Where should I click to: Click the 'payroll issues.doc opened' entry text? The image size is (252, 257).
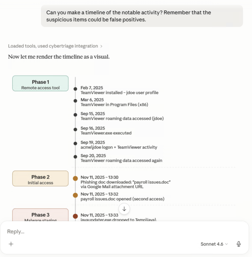122,199
